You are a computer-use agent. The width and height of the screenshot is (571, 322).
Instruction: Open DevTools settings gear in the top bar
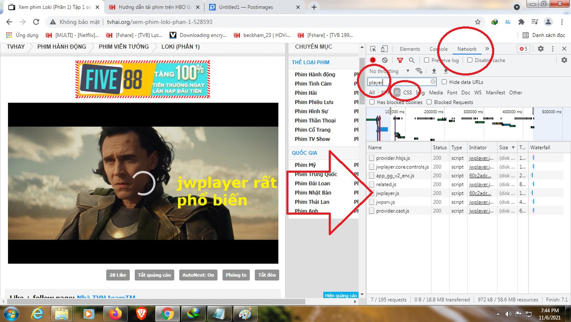pos(541,49)
